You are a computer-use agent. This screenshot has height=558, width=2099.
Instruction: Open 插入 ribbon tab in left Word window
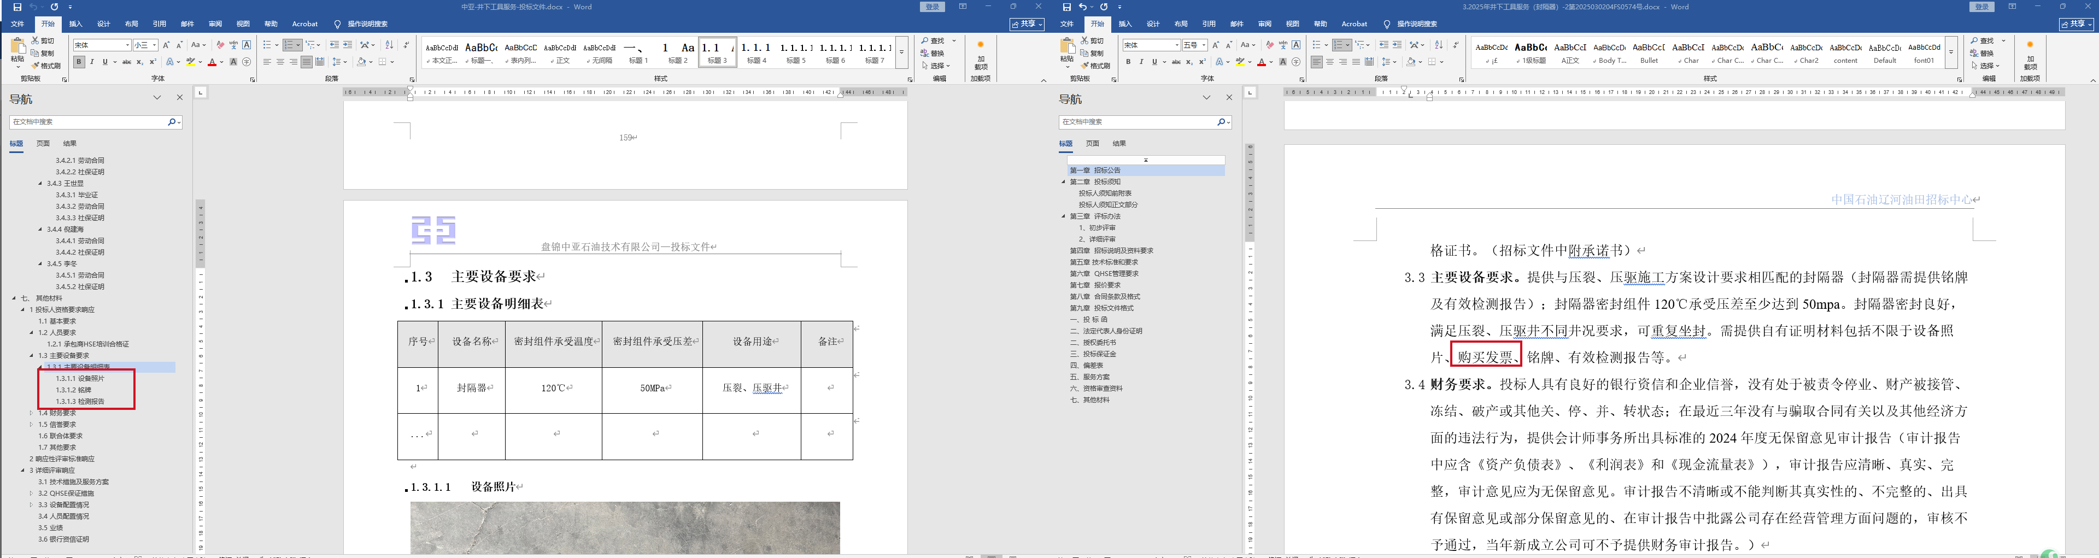pyautogui.click(x=76, y=25)
